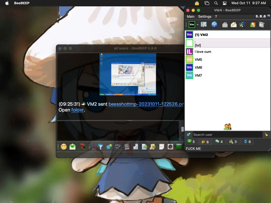Click the Search user field

pyautogui.click(x=227, y=135)
